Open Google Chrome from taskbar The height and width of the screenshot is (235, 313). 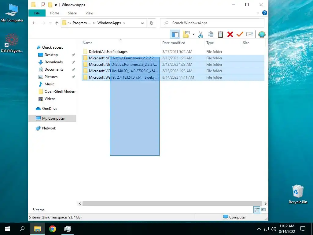(x=53, y=229)
